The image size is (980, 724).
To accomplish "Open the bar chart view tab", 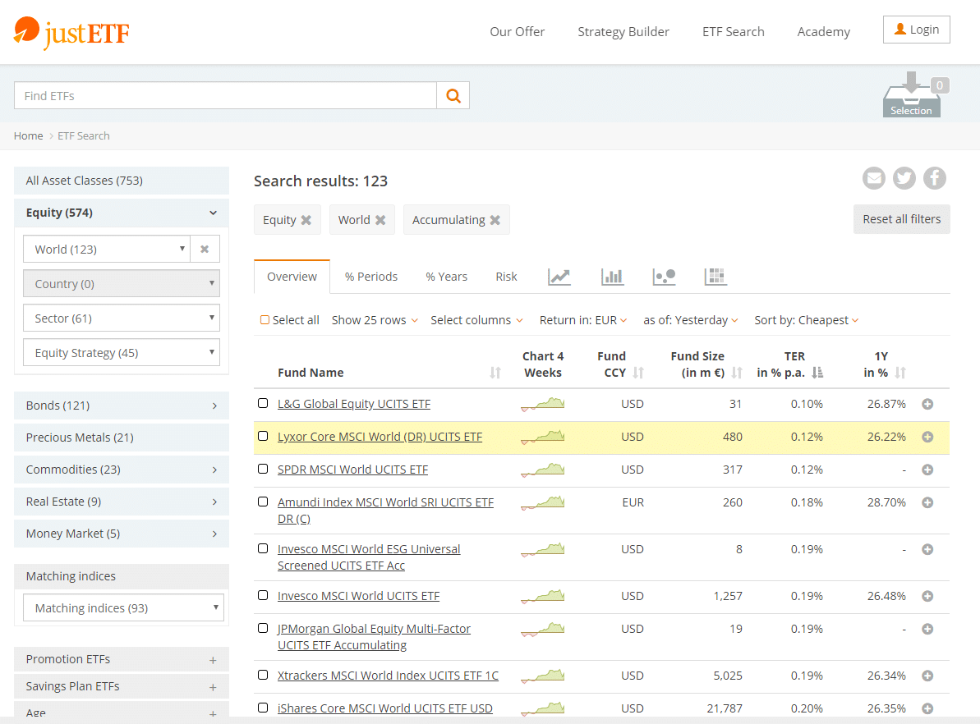I will pos(612,276).
